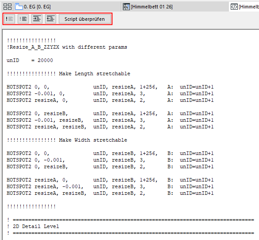Image resolution: width=259 pixels, height=240 pixels.
Task: Place the cursor in the 'unID = 20000' line
Action: click(30, 60)
